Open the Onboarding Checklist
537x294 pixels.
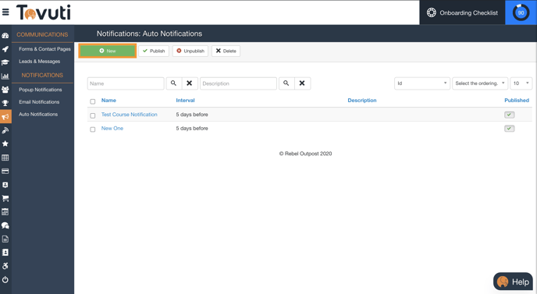[462, 12]
